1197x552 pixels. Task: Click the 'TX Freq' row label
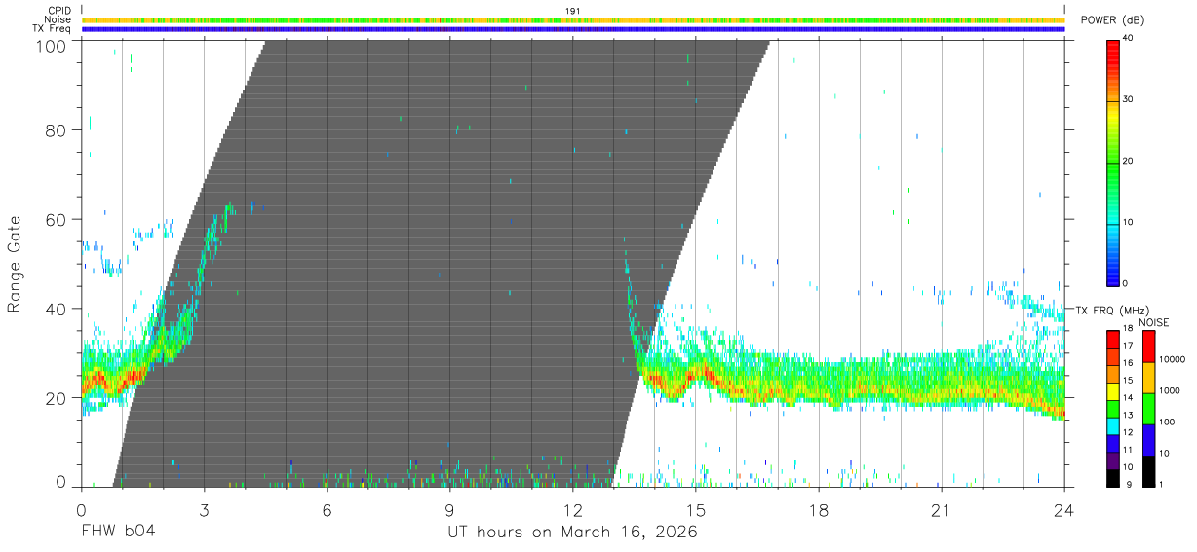[x=53, y=28]
